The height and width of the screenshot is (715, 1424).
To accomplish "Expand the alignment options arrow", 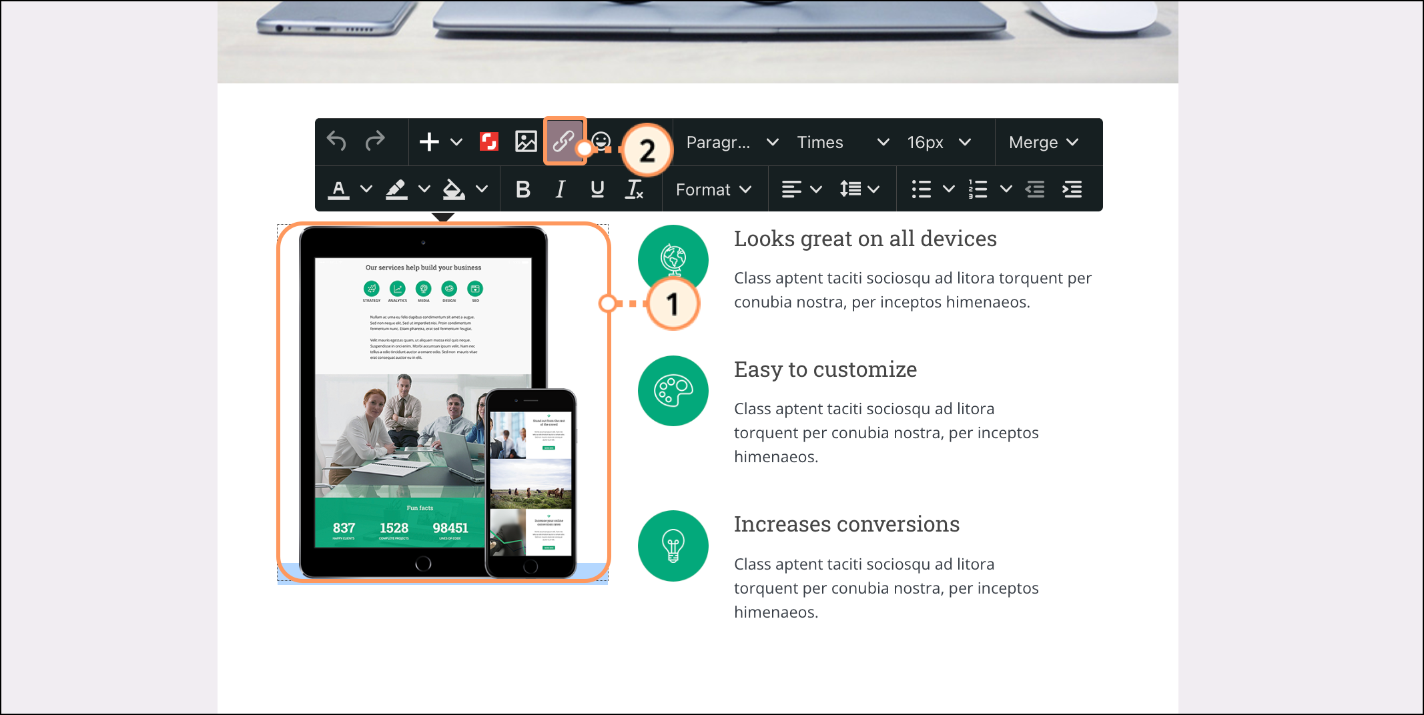I will (x=816, y=189).
